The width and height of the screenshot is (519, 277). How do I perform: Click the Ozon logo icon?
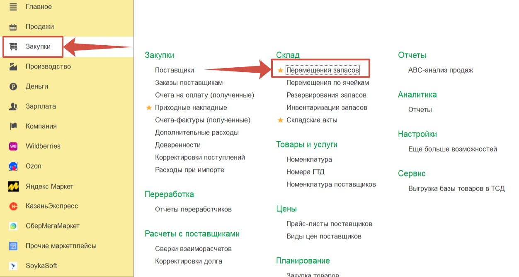pyautogui.click(x=13, y=166)
